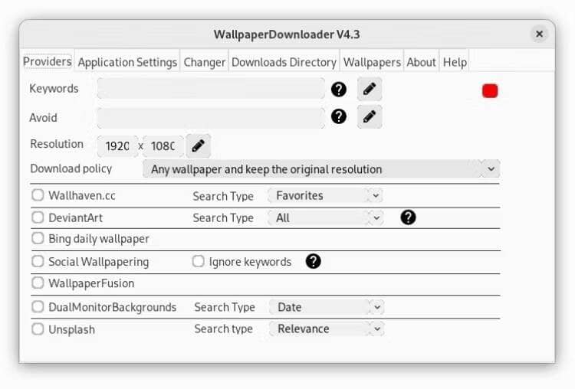Go to the Downloads Directory tab
The image size is (575, 389).
284,62
